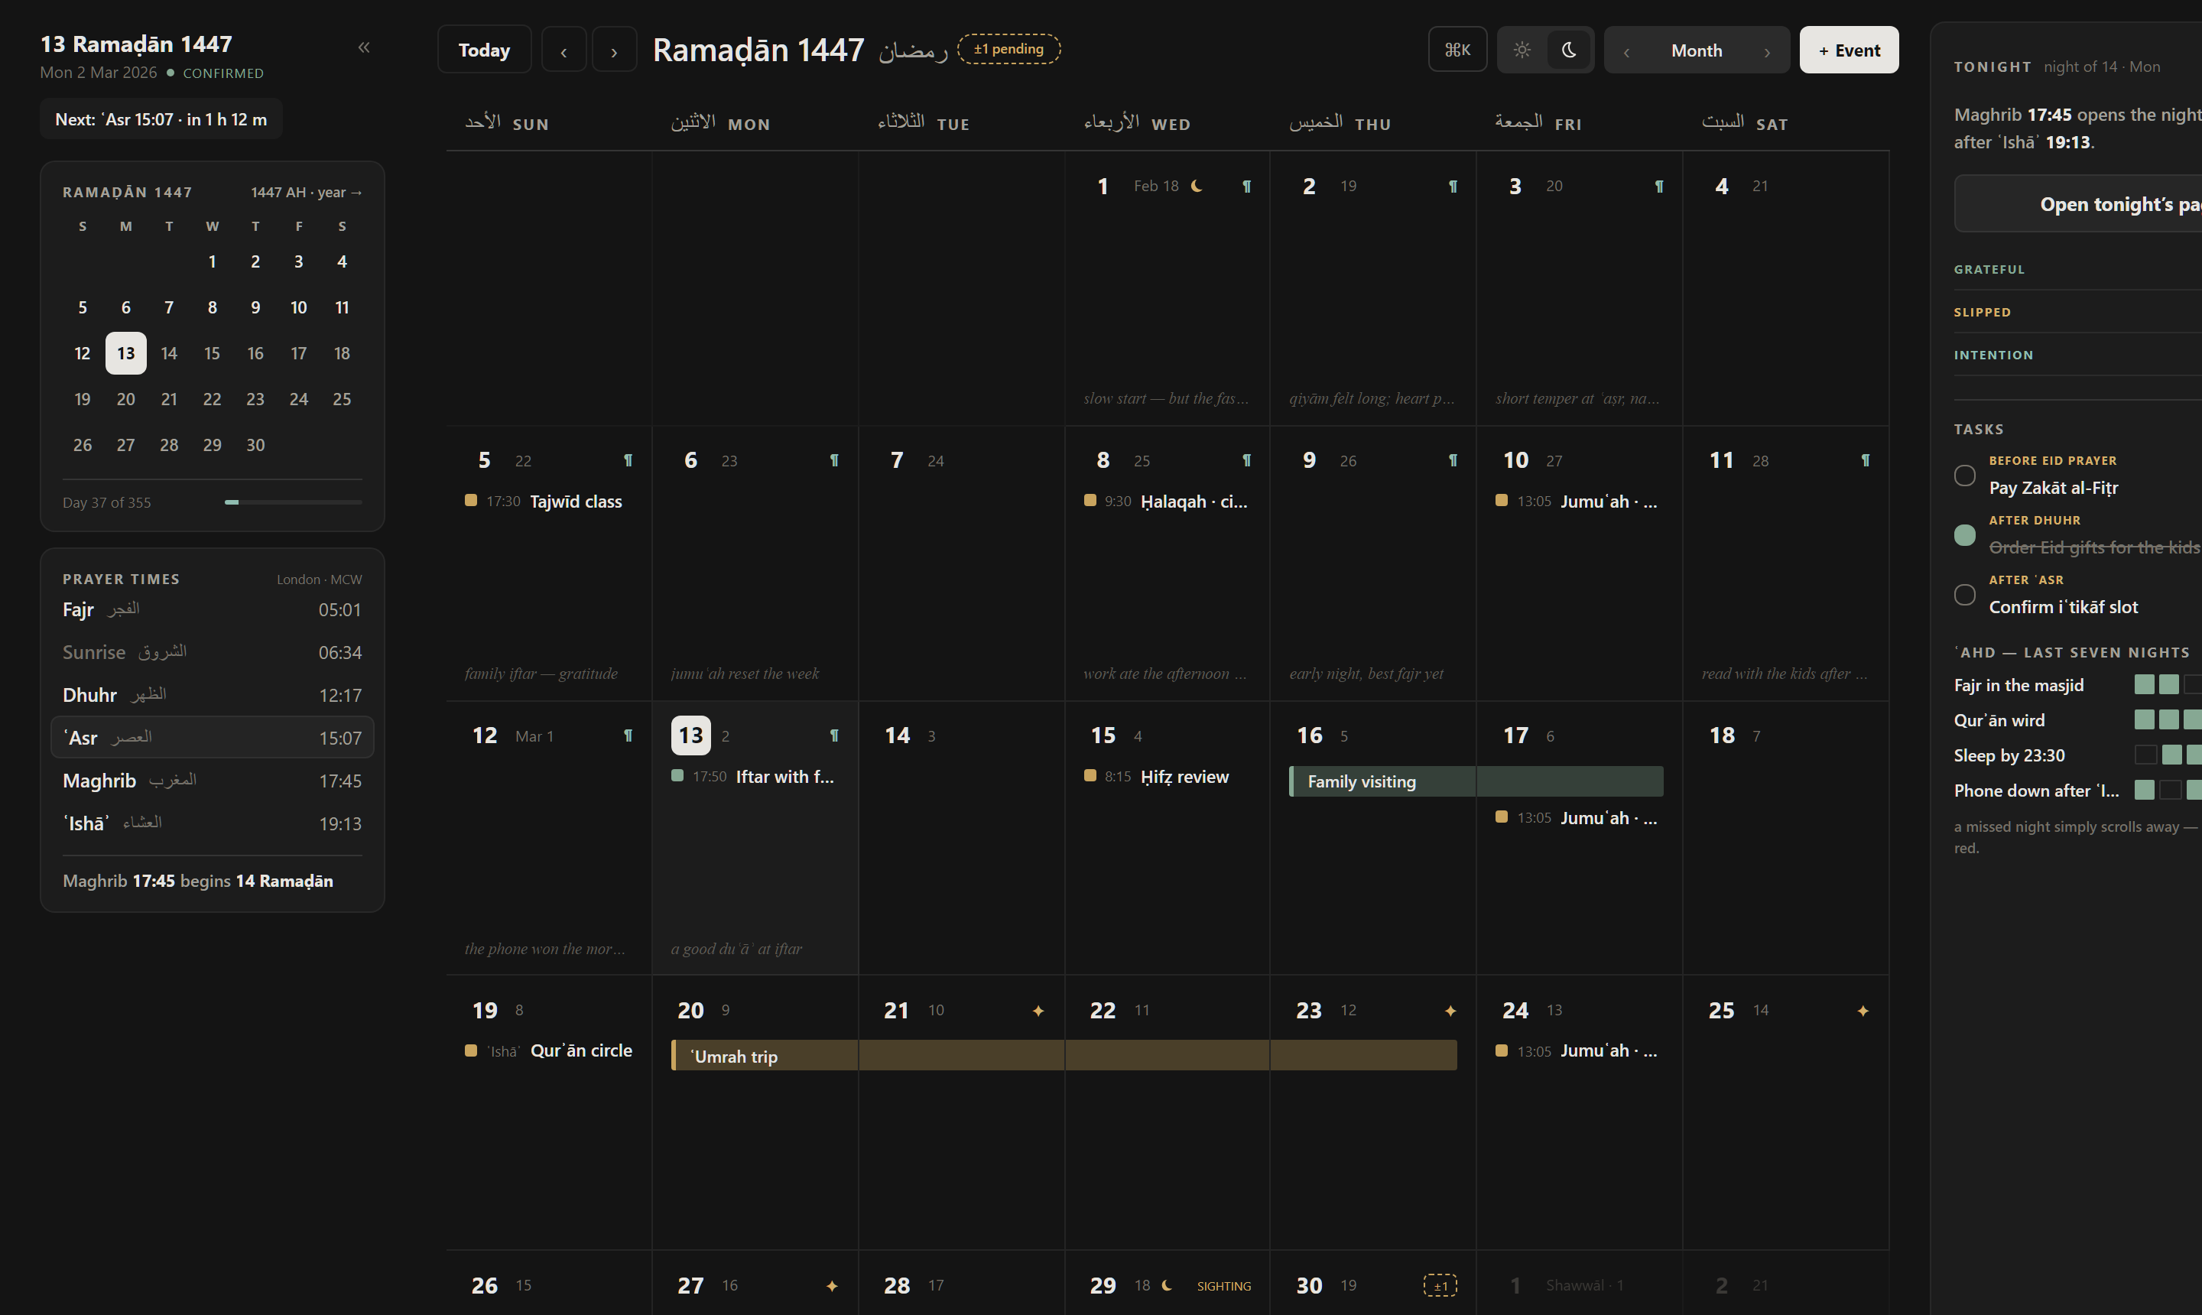
Task: Click the crescent moon icon on day 1
Action: (1197, 185)
